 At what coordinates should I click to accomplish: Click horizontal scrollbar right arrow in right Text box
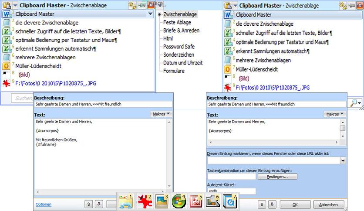(337, 142)
